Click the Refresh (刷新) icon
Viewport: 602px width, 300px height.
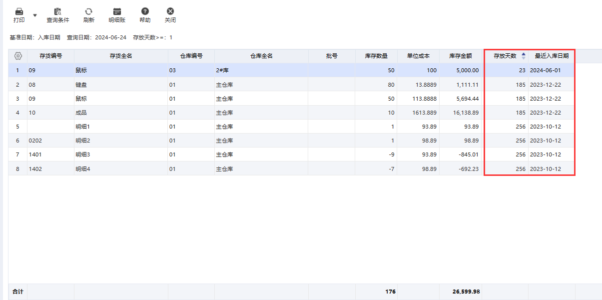[88, 11]
